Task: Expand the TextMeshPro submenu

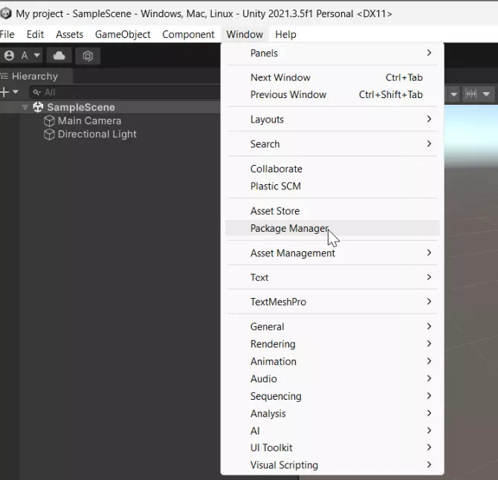Action: 332,302
